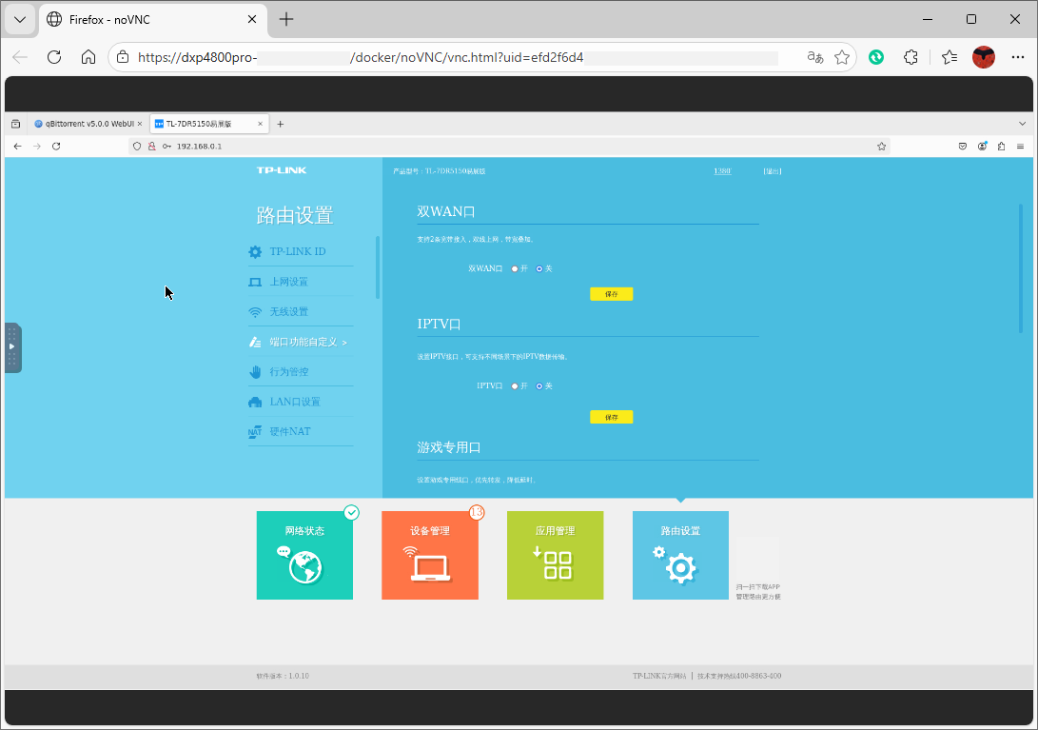Click the tracking protection shield icon
The image size is (1038, 730).
pos(137,147)
